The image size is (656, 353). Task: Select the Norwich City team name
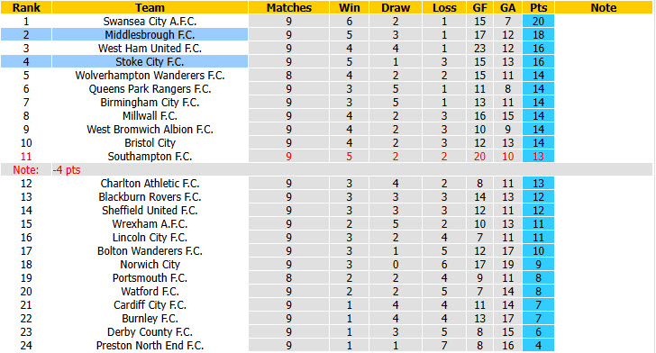(150, 265)
